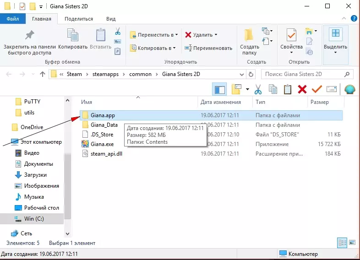Click the copy pages icon in secondary toolbar
Image resolution: width=360 pixels, height=260 pixels.
coord(273,89)
